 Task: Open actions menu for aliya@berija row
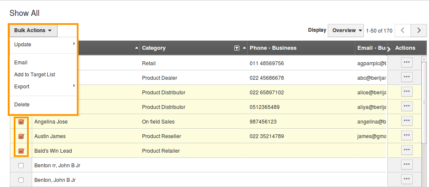407,106
